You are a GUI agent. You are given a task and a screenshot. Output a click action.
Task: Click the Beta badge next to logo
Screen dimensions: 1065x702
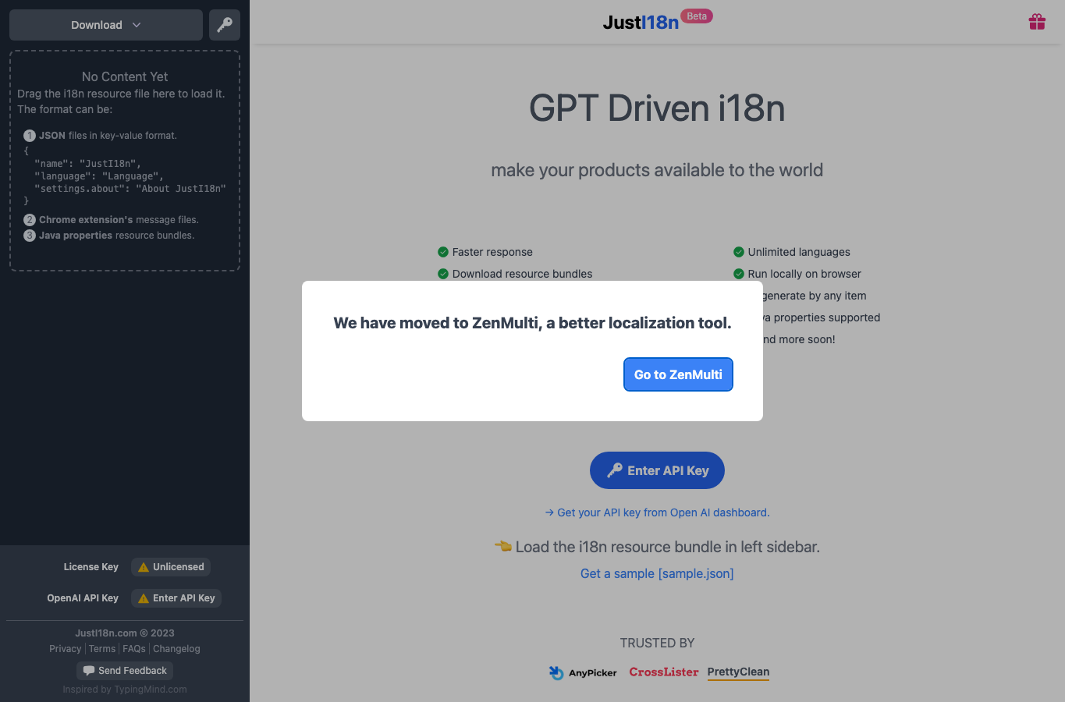point(697,16)
